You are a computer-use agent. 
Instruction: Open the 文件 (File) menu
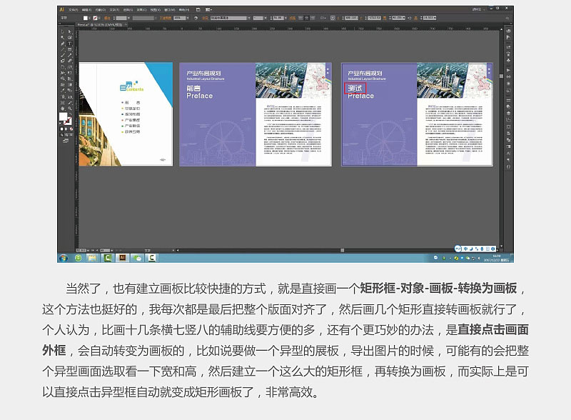74,10
